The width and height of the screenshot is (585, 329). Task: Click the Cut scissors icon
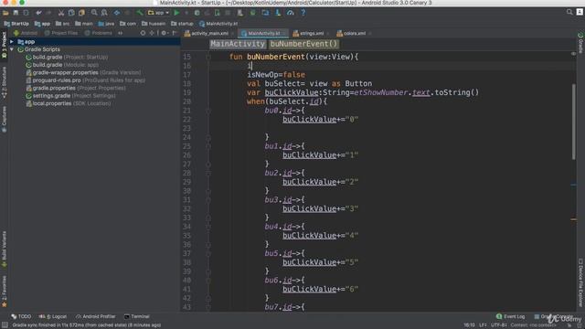tap(61, 13)
